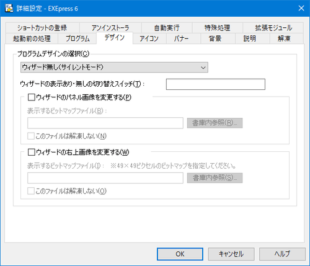Click the dropdown arrow of ウィザード無し combo box
The image size is (310, 266).
(203, 68)
